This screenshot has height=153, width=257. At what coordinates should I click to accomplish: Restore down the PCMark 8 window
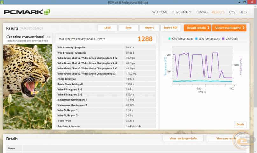coord(244,2)
